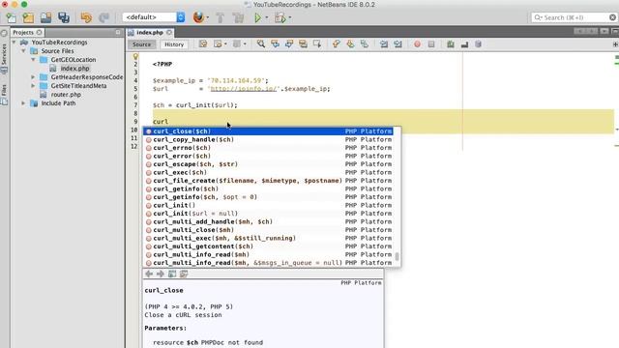Click the completion list scrollbar thumb
Image resolution: width=619 pixels, height=348 pixels.
(397, 256)
